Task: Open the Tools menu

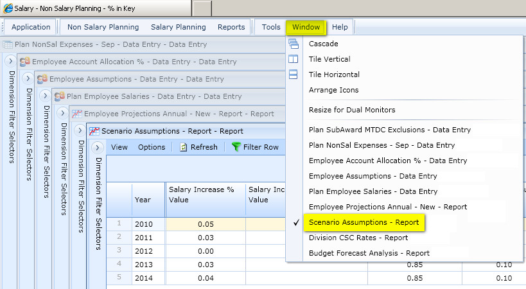Action: click(271, 27)
